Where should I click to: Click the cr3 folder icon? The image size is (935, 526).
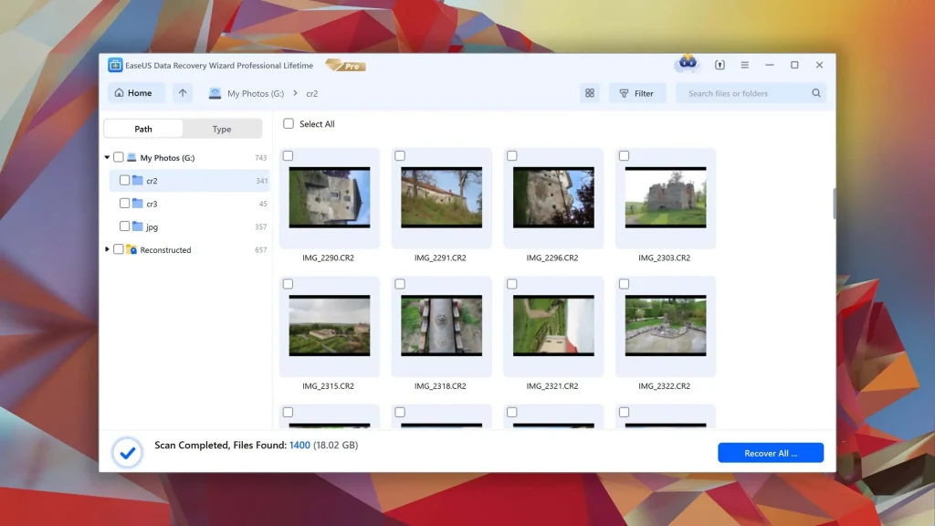[138, 204]
